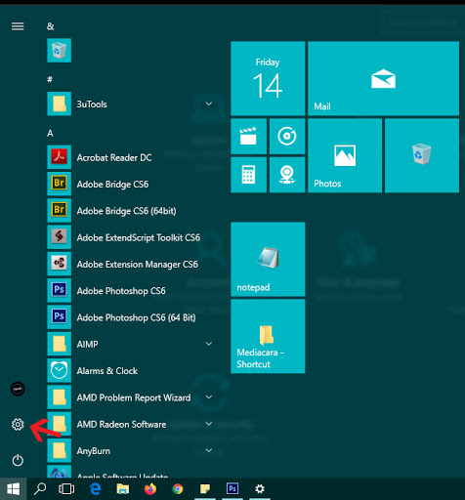This screenshot has height=500, width=465.
Task: Open the Groove Music tile
Action: click(x=287, y=136)
